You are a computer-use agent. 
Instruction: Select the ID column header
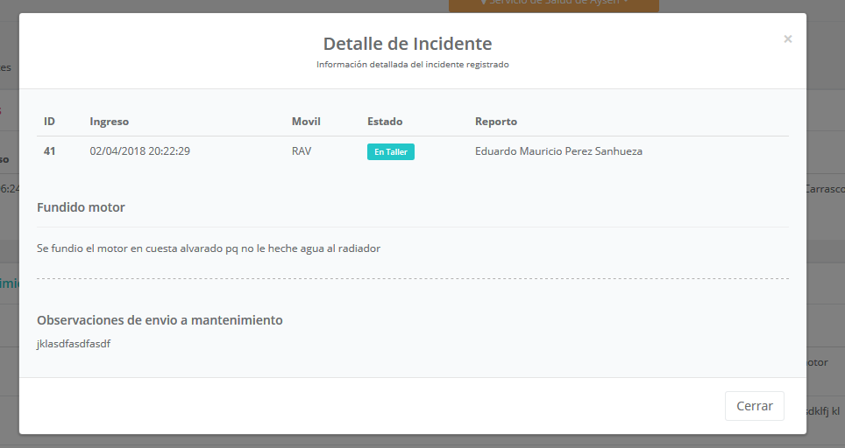(x=49, y=122)
